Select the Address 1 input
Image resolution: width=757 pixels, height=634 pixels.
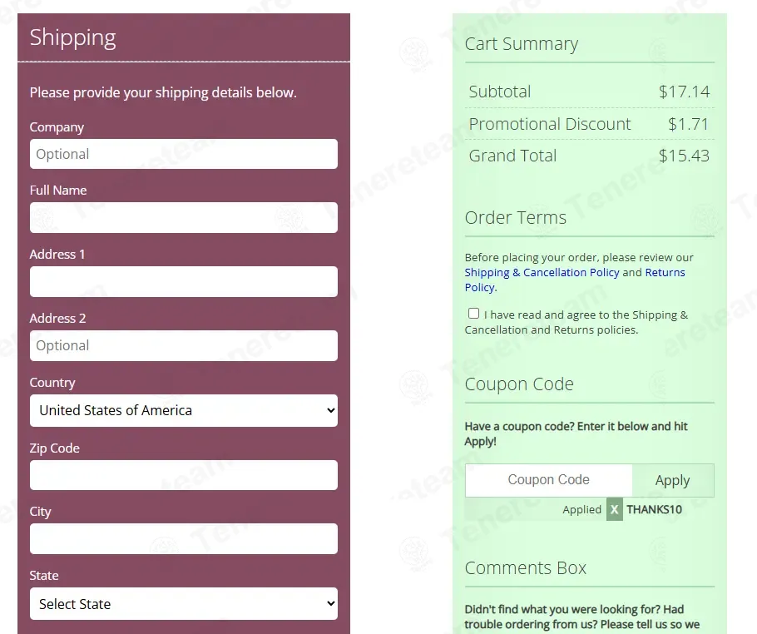[183, 282]
